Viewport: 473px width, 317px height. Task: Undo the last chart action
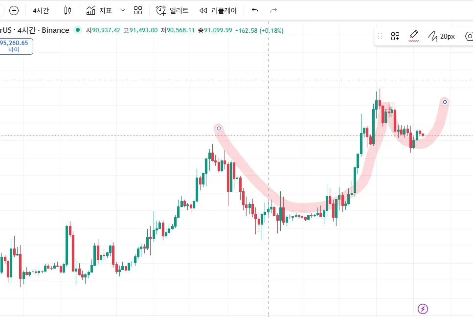pyautogui.click(x=255, y=10)
